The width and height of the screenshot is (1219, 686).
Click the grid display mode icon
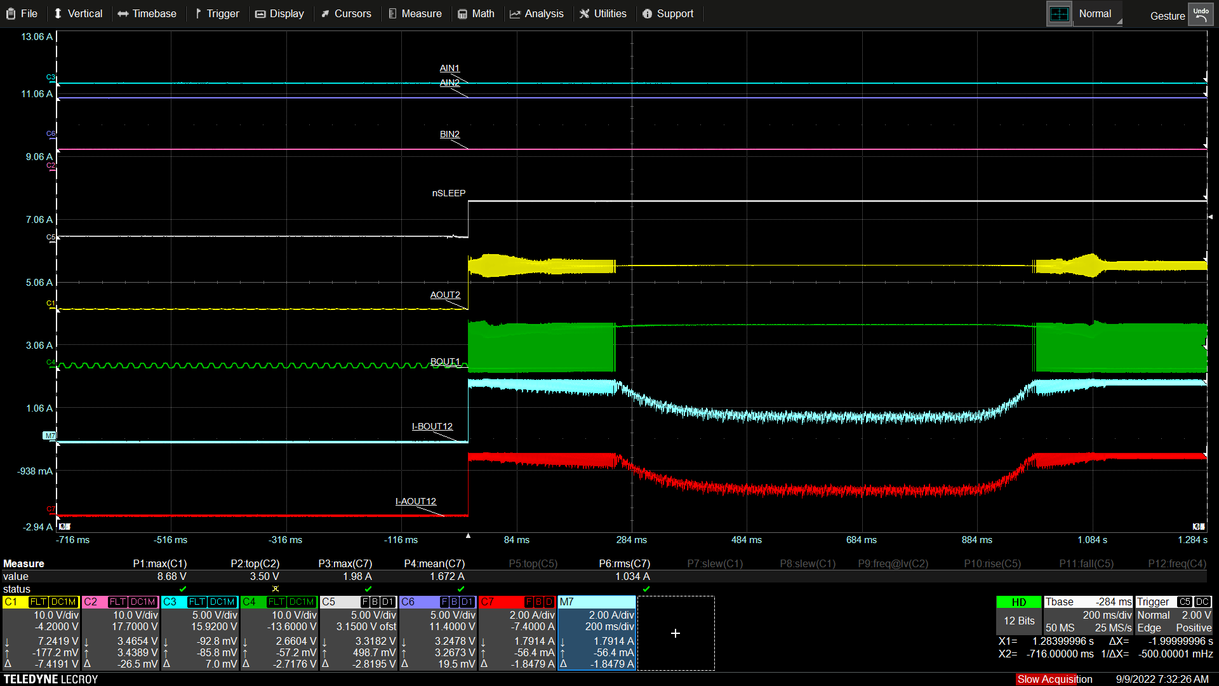(1059, 14)
